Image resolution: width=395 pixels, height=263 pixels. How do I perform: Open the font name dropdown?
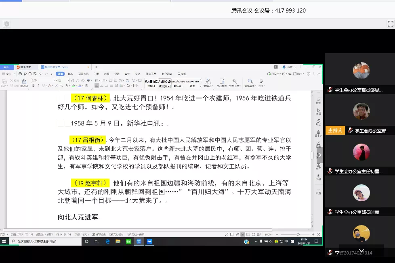[53, 81]
